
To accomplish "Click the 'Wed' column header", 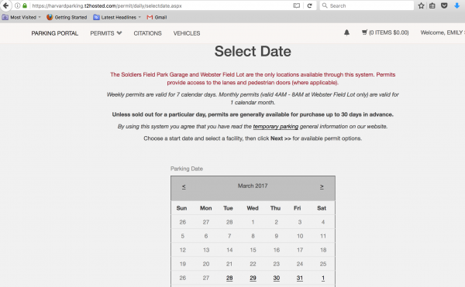I will pos(253,208).
